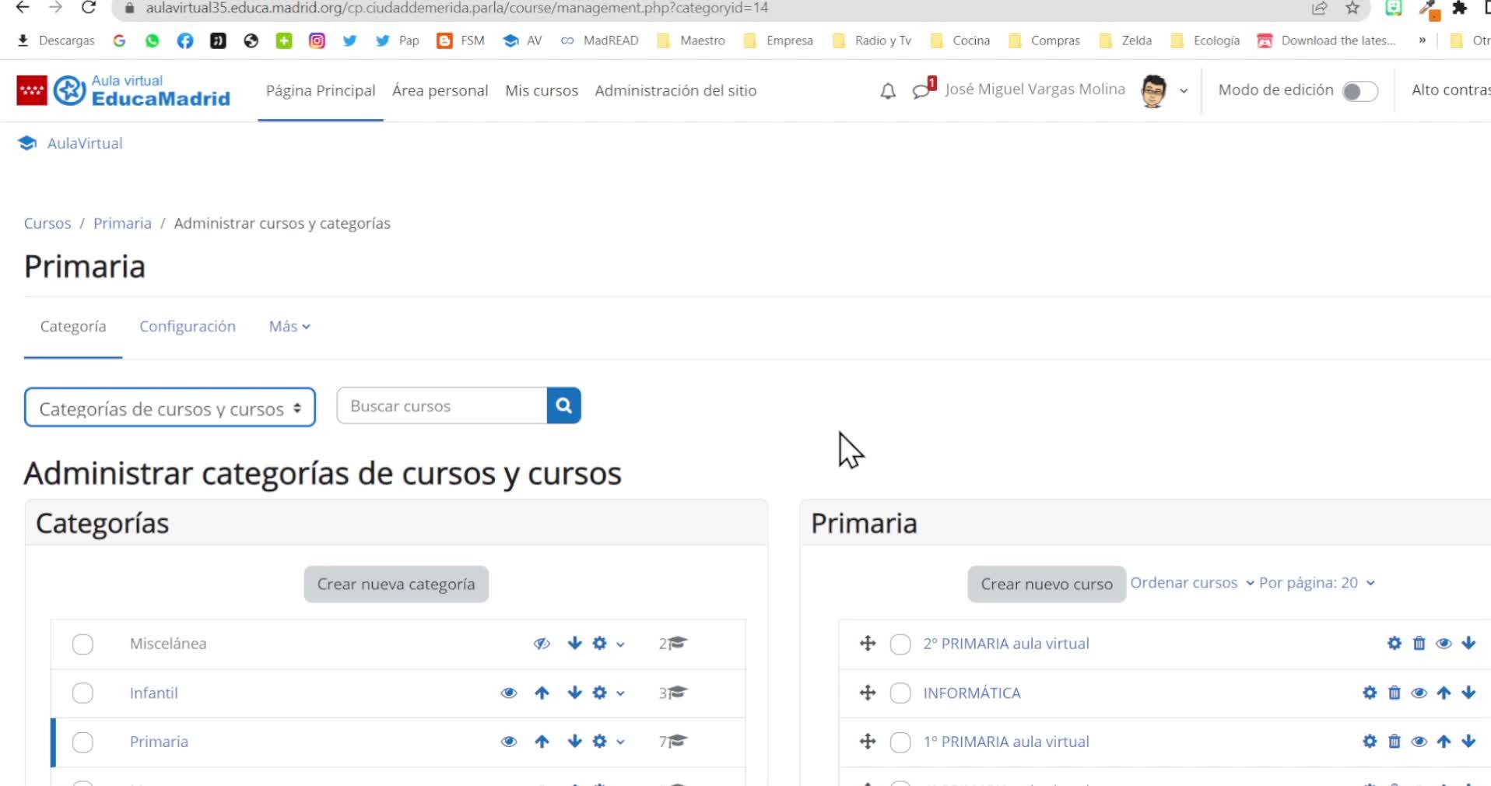Move Primaria category down

coord(575,742)
